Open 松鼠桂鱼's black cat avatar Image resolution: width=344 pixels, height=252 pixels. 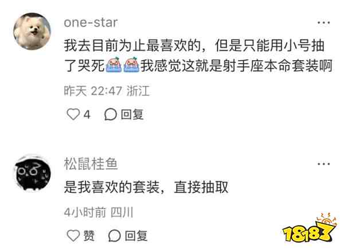point(32,173)
